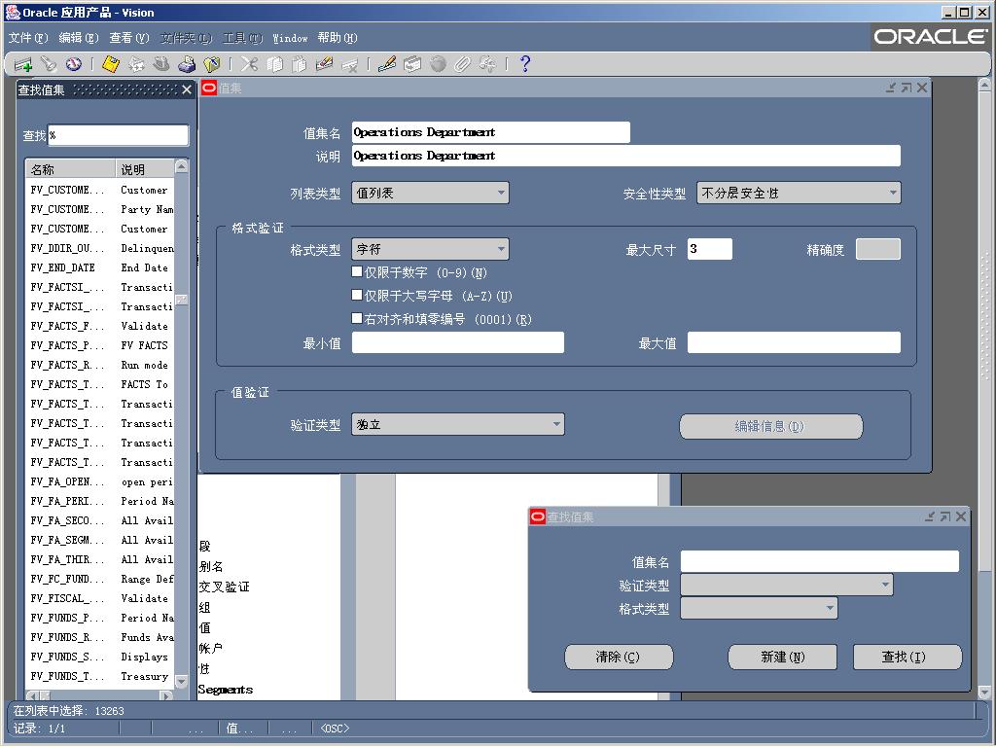Open the 安全性类型 dropdown
Viewport: 996px width, 747px height.
coord(799,193)
